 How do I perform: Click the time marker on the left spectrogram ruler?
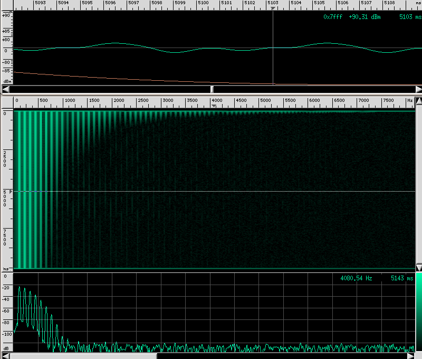click(x=11, y=191)
